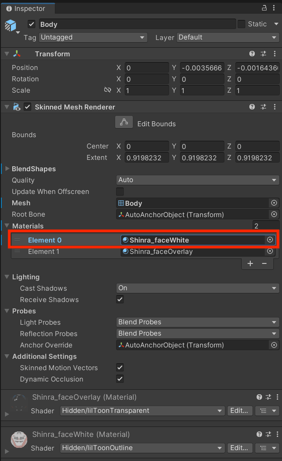This screenshot has height=461, width=282.
Task: Add a material slot with plus
Action: [250, 263]
